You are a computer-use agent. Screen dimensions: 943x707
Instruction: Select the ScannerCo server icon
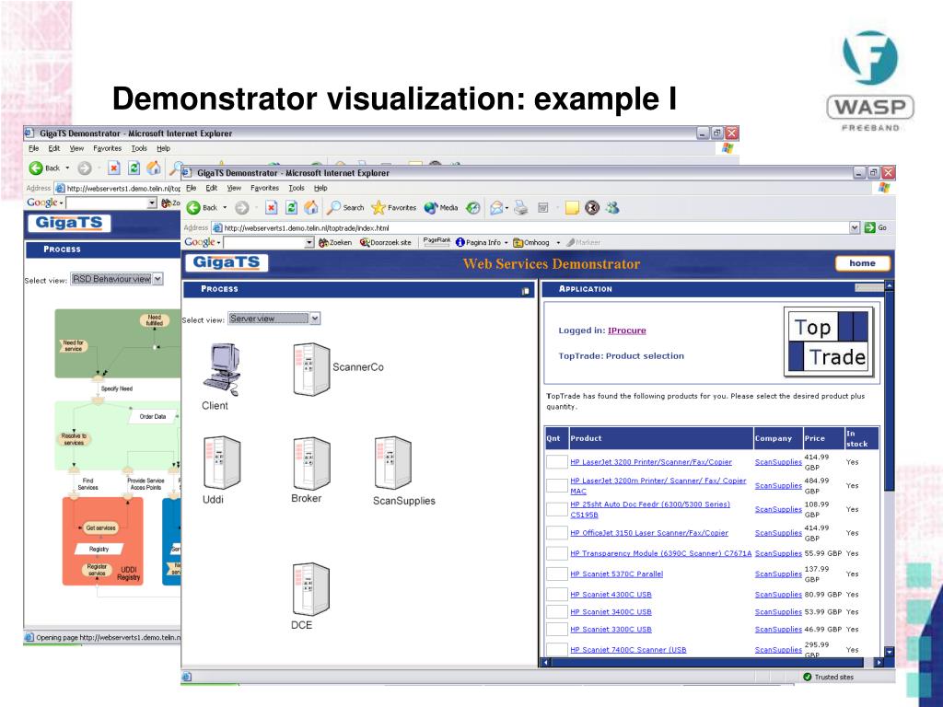[311, 369]
